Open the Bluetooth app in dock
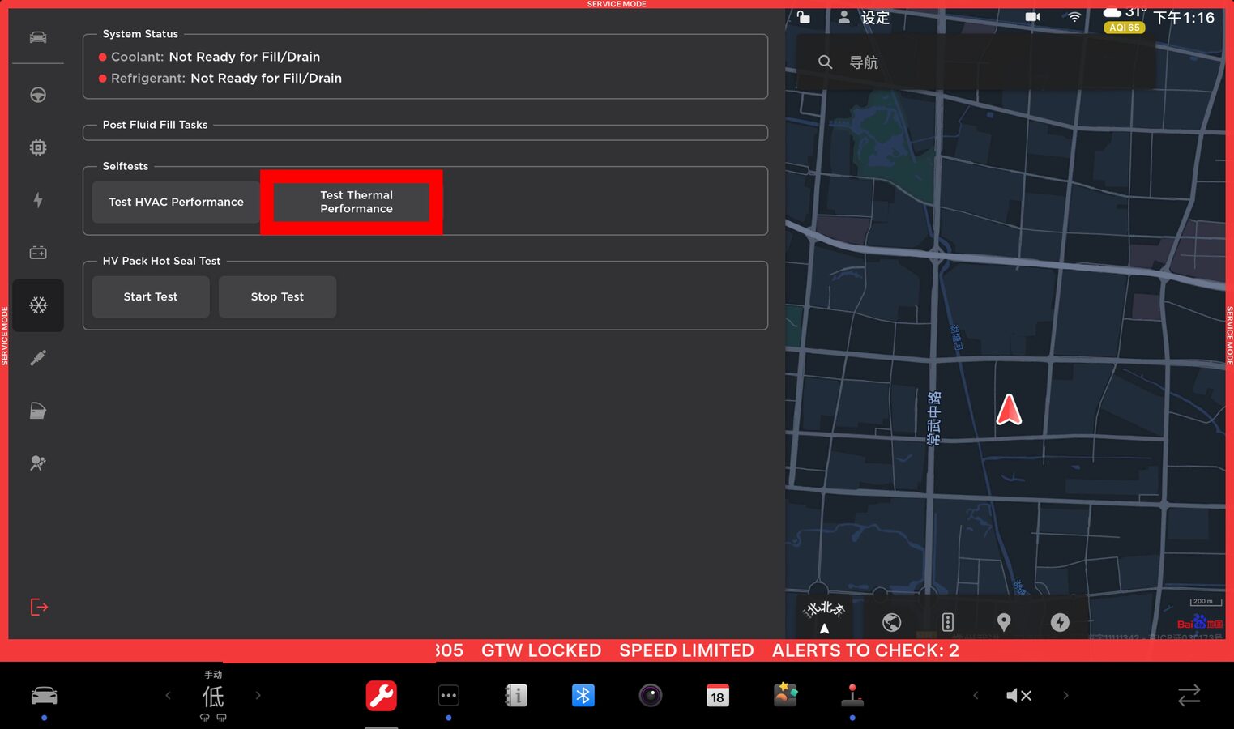The width and height of the screenshot is (1234, 729). [583, 695]
